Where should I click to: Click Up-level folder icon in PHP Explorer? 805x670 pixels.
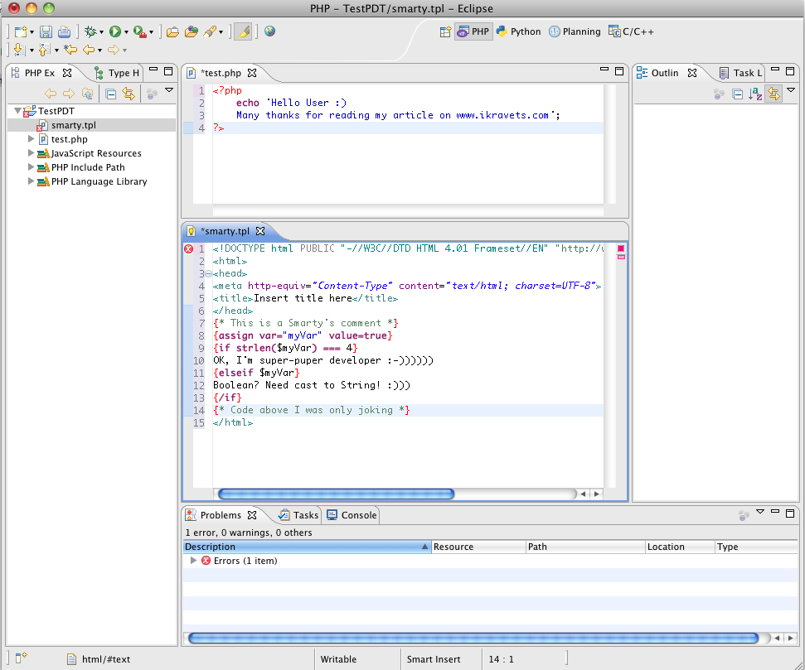click(x=88, y=94)
